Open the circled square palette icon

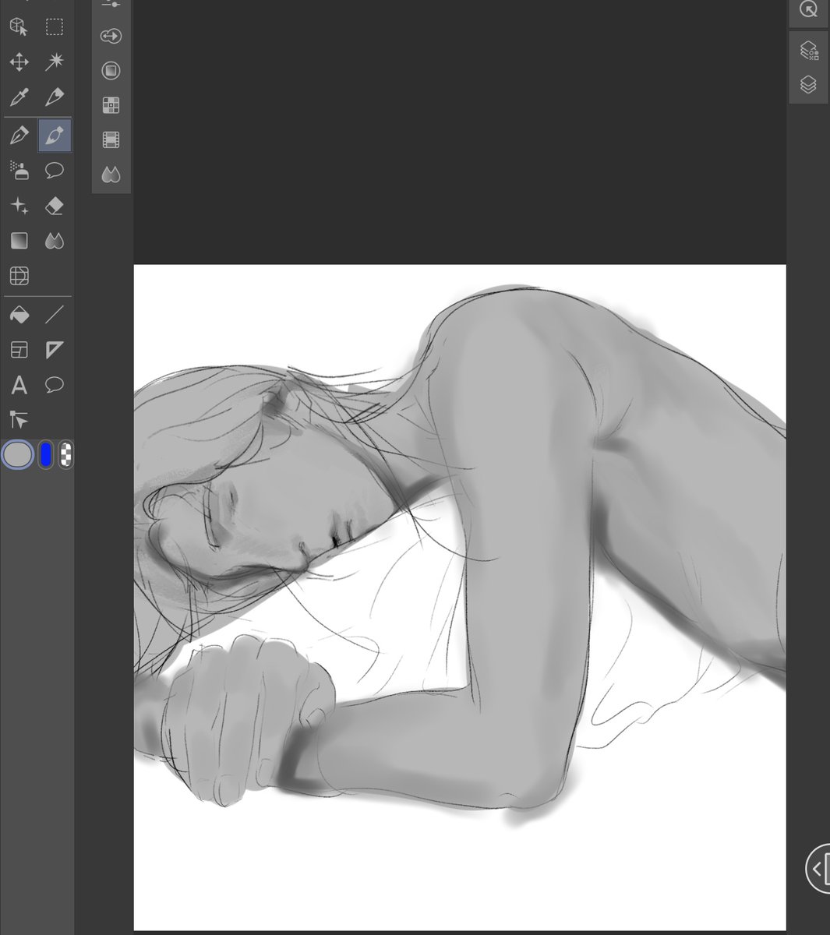point(111,71)
